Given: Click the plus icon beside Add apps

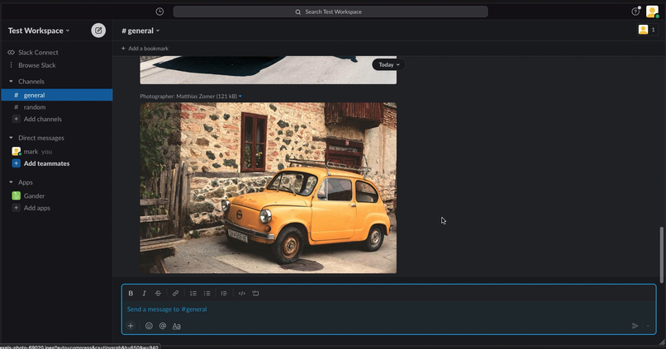Looking at the screenshot, I should pyautogui.click(x=17, y=208).
